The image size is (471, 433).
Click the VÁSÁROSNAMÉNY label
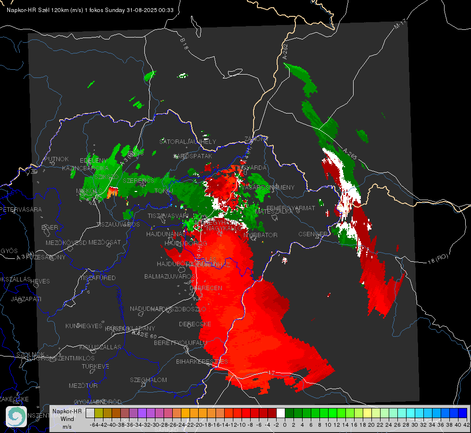tap(268, 187)
